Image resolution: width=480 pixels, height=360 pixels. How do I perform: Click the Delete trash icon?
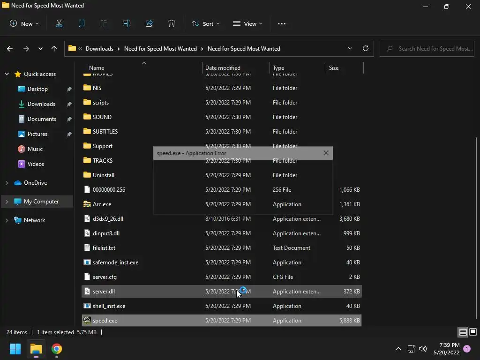(x=172, y=23)
